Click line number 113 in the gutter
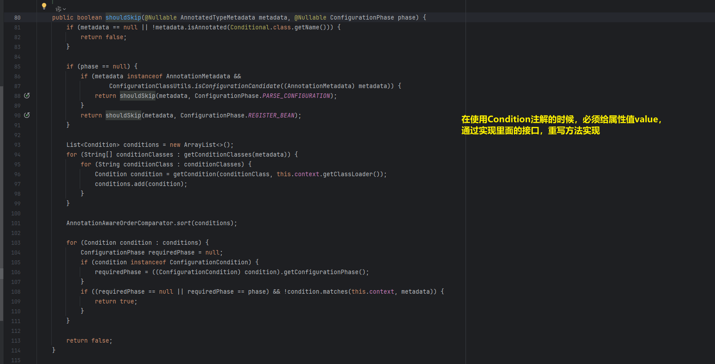The height and width of the screenshot is (364, 715). point(16,340)
